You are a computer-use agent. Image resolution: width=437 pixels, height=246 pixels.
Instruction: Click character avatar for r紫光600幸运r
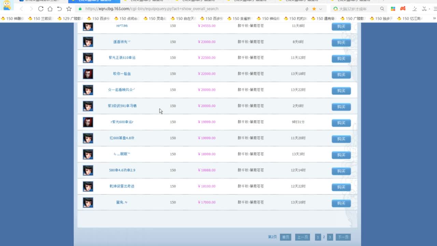coord(88,122)
